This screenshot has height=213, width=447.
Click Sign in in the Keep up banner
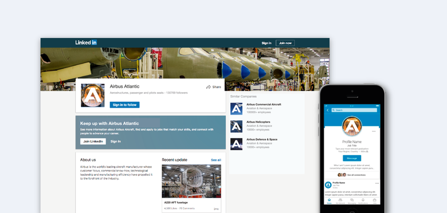coord(115,141)
